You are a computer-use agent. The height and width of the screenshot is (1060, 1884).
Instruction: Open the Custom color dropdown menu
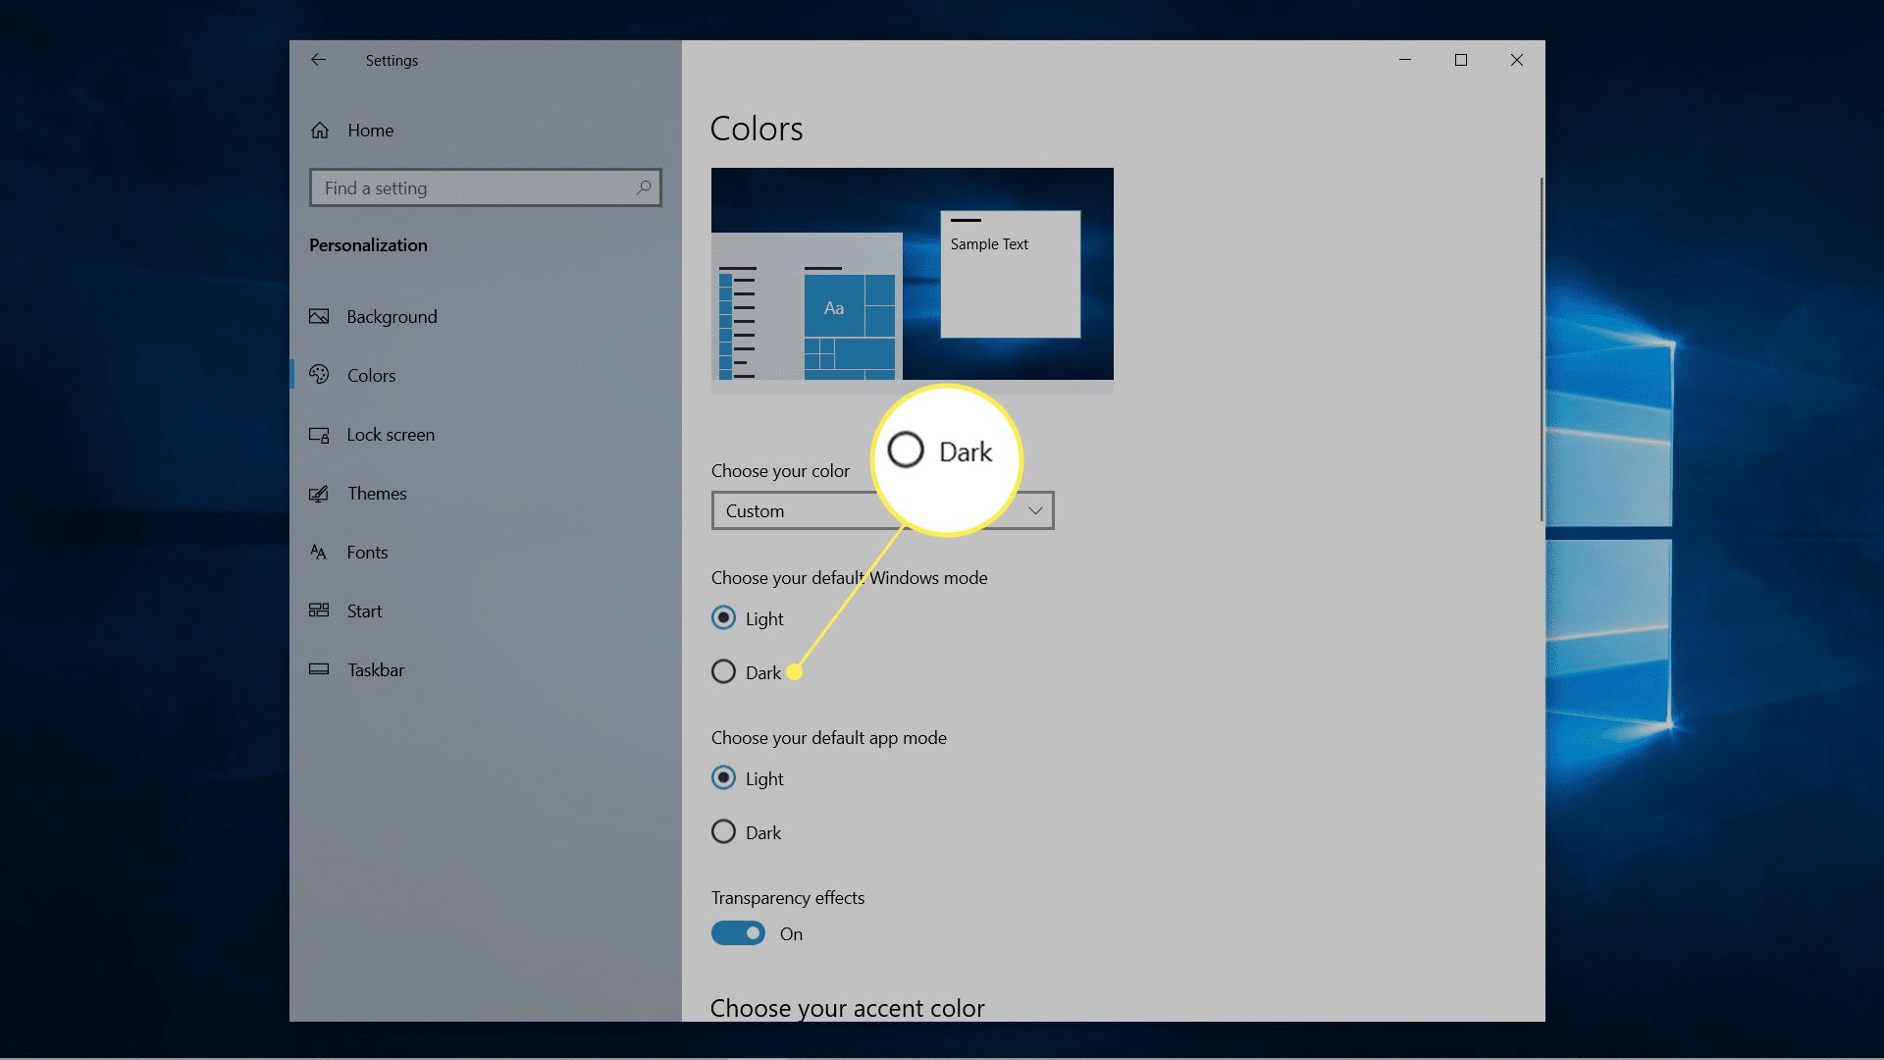pyautogui.click(x=882, y=510)
